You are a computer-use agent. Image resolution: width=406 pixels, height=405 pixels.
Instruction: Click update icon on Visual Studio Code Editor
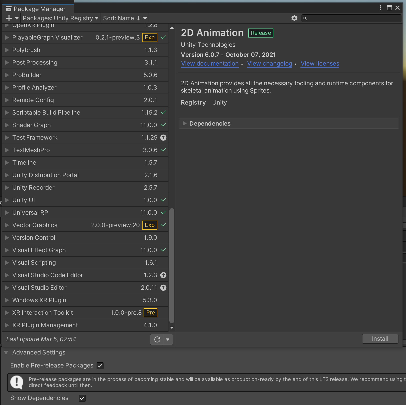[x=163, y=275]
